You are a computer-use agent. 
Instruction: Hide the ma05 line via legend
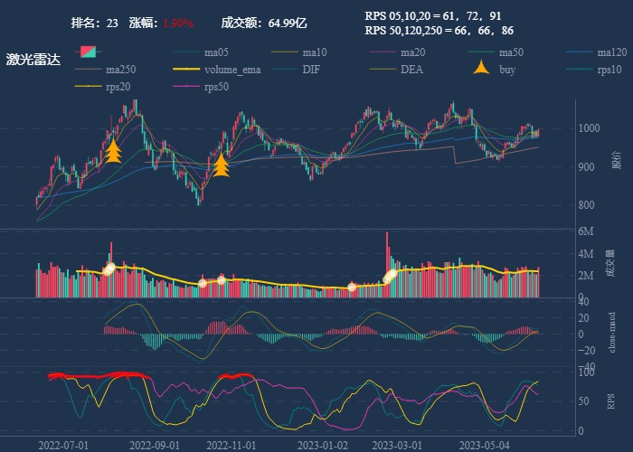187,52
